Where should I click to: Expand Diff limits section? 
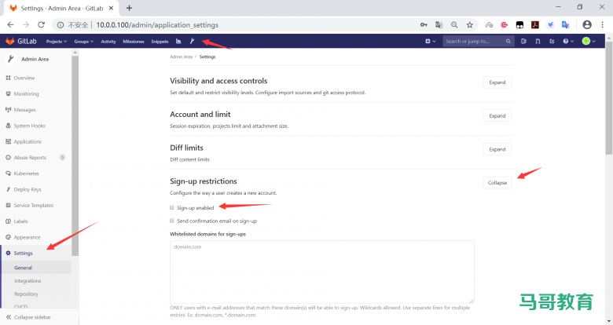(x=497, y=149)
